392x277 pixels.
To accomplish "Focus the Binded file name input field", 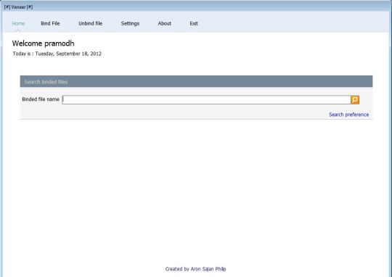I will click(x=206, y=99).
